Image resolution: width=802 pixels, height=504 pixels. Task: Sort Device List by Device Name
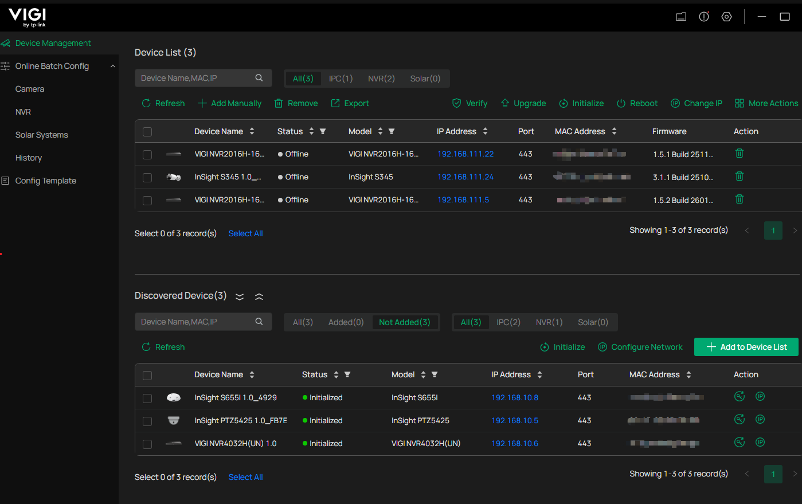(252, 131)
